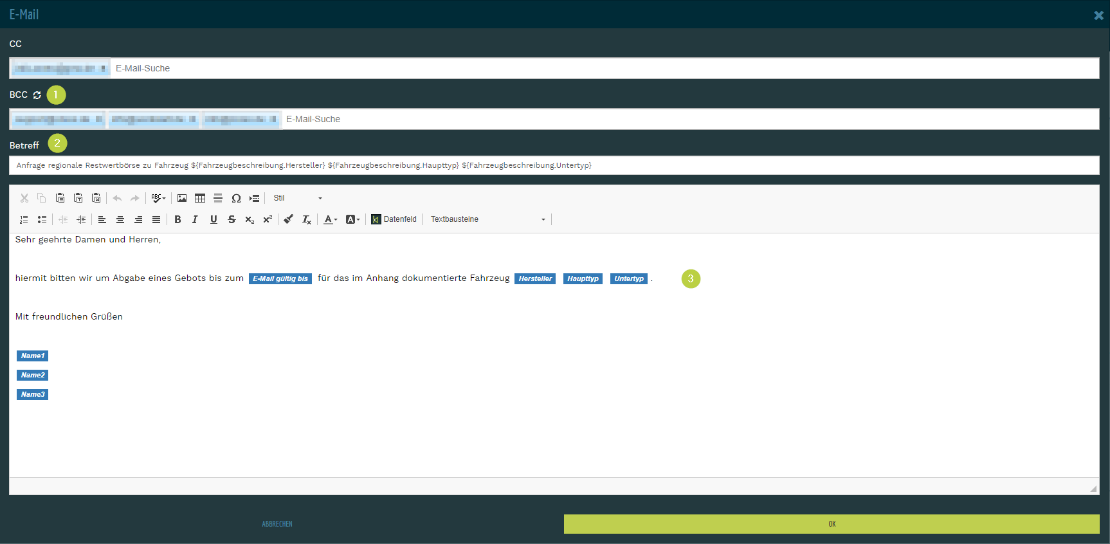Viewport: 1110px width, 544px height.
Task: Insert a horizontal line
Action: pos(218,198)
